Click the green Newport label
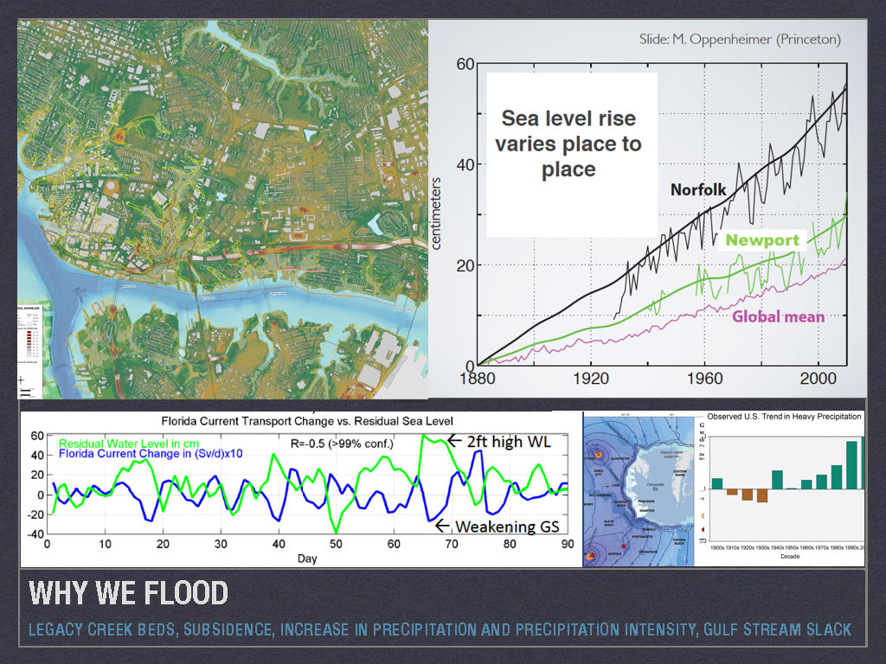Screen dimensions: 886x664 pos(761,239)
